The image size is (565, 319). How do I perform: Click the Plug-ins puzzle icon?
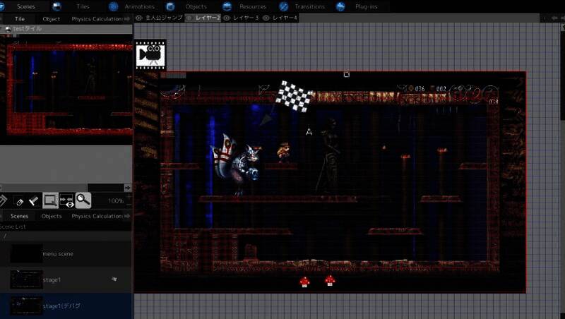pyautogui.click(x=340, y=6)
